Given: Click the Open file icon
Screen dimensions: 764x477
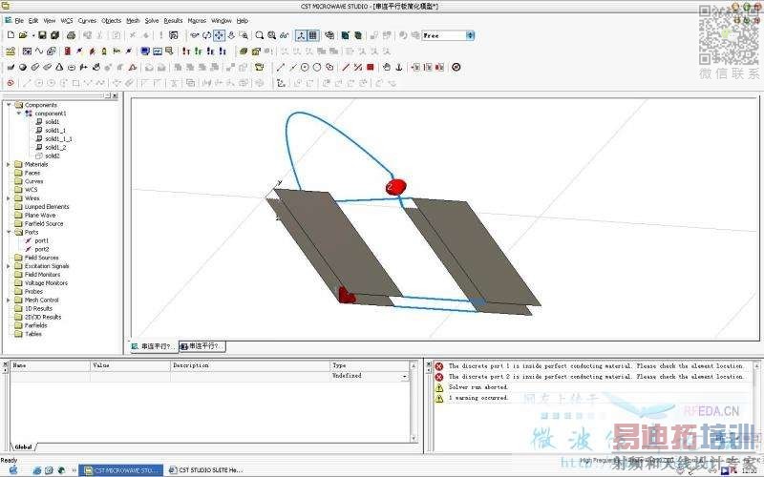Looking at the screenshot, I should 22,35.
